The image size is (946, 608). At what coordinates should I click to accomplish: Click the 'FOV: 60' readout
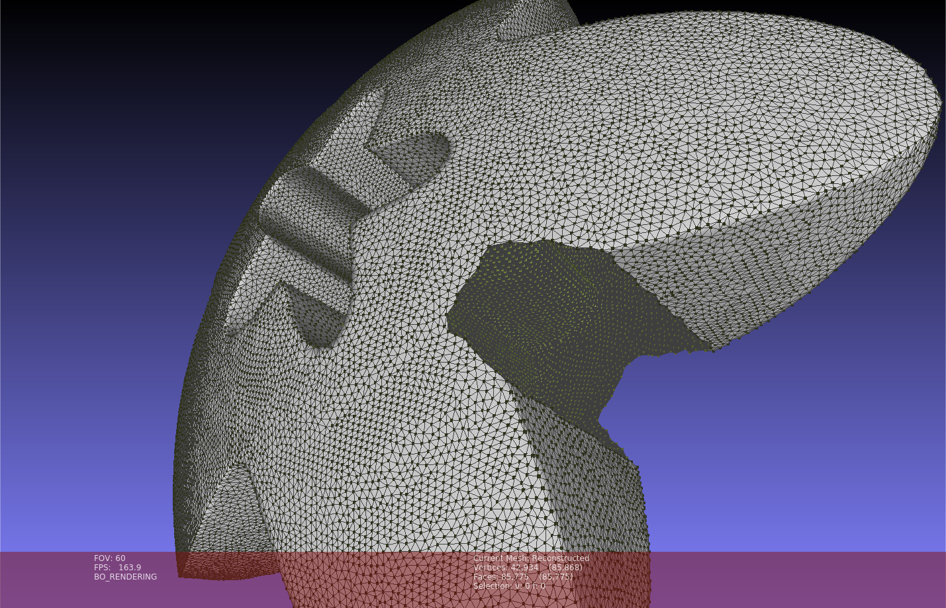click(x=109, y=558)
